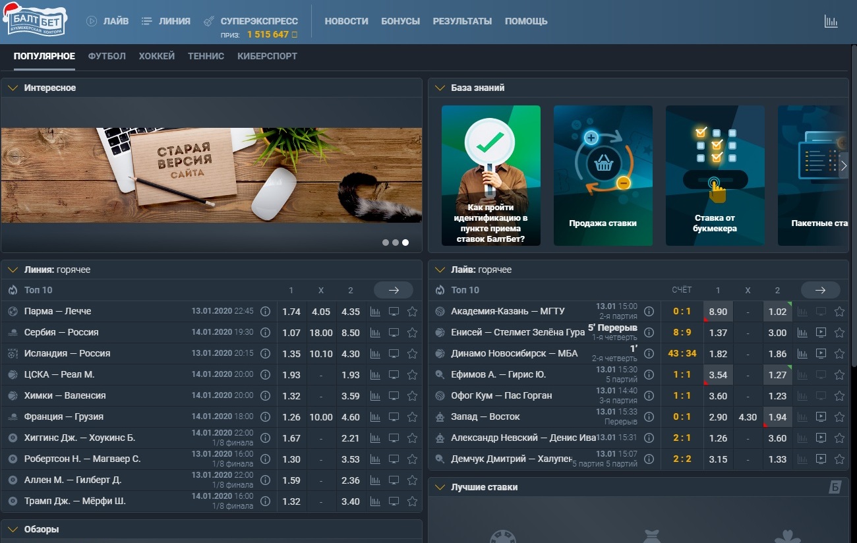Open statistics icon for Робертсон Н. — Магваер С.
The image size is (857, 543).
pos(376,459)
